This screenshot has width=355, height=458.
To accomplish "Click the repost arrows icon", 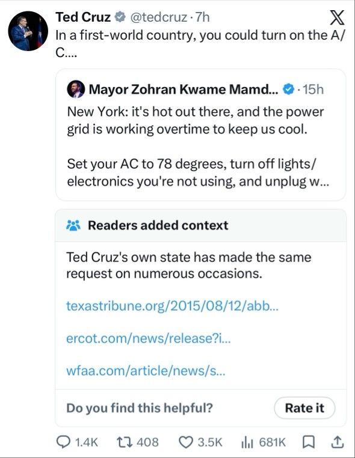I will 124,442.
